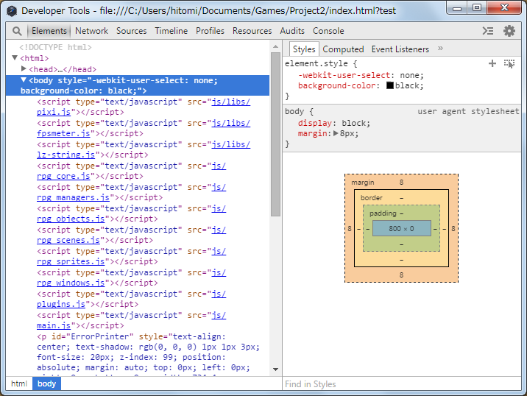
Task: Open the Elements tab
Action: (49, 31)
